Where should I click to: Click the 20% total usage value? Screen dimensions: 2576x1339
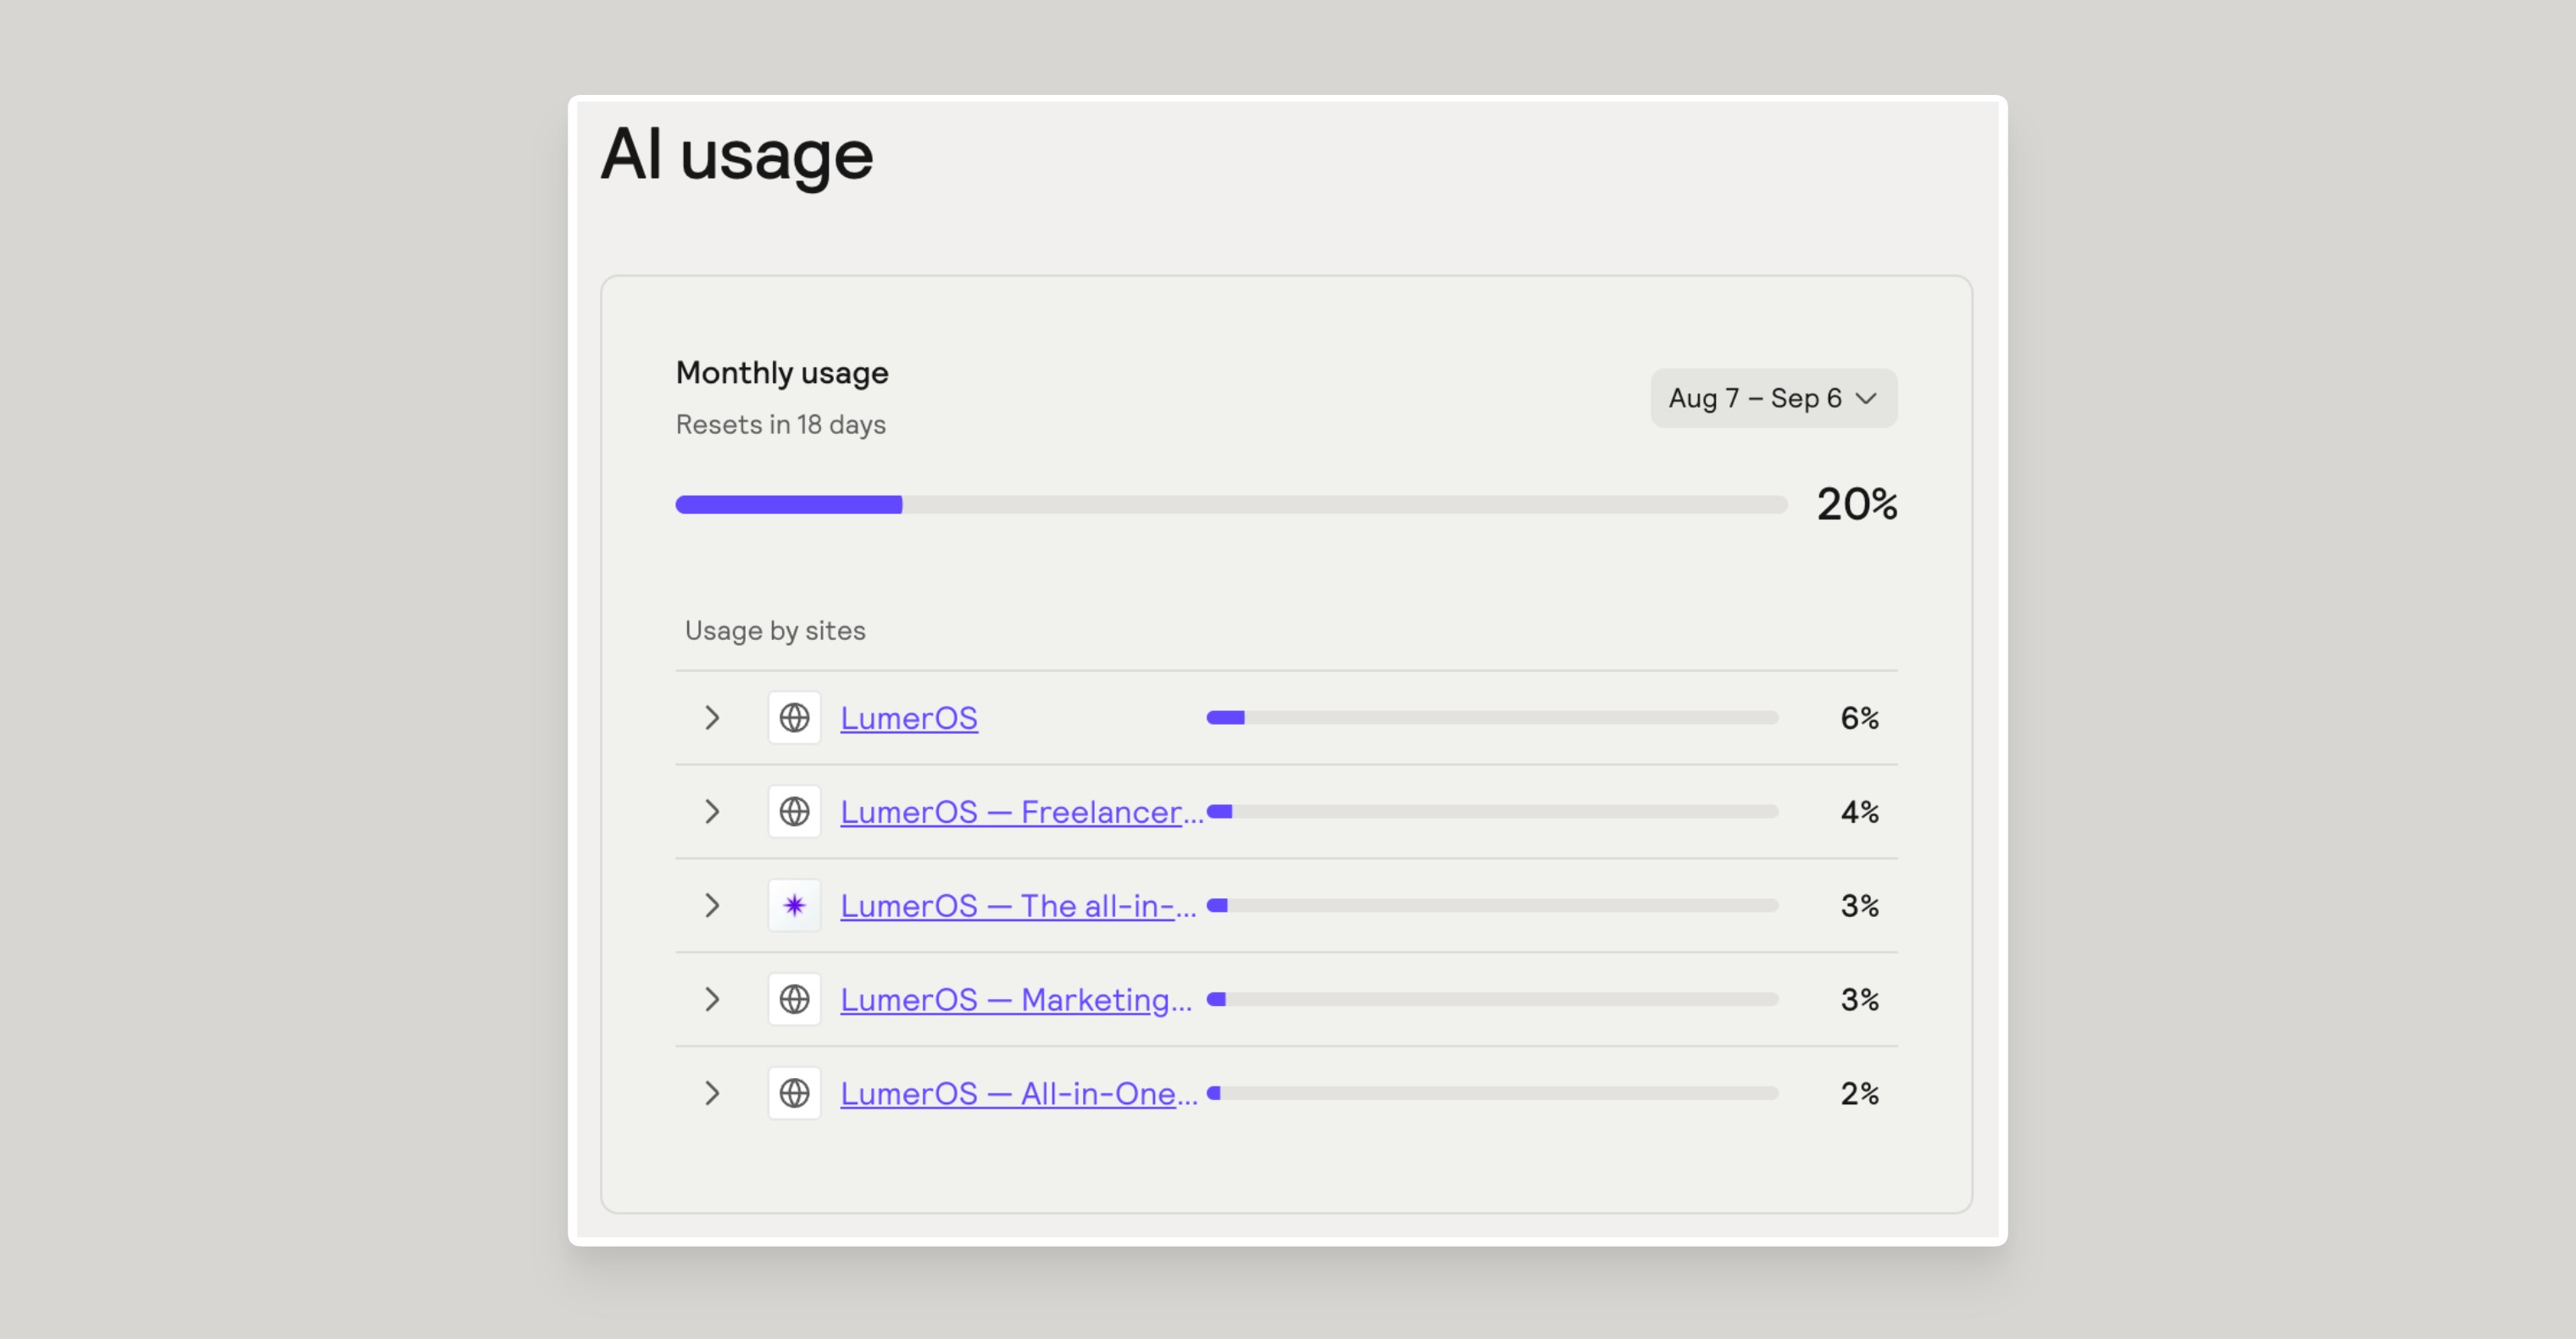coord(1857,505)
